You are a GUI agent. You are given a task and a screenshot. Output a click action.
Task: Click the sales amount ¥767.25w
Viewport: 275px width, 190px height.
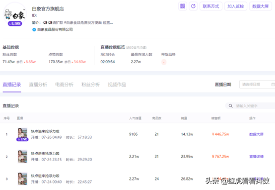(x=220, y=157)
